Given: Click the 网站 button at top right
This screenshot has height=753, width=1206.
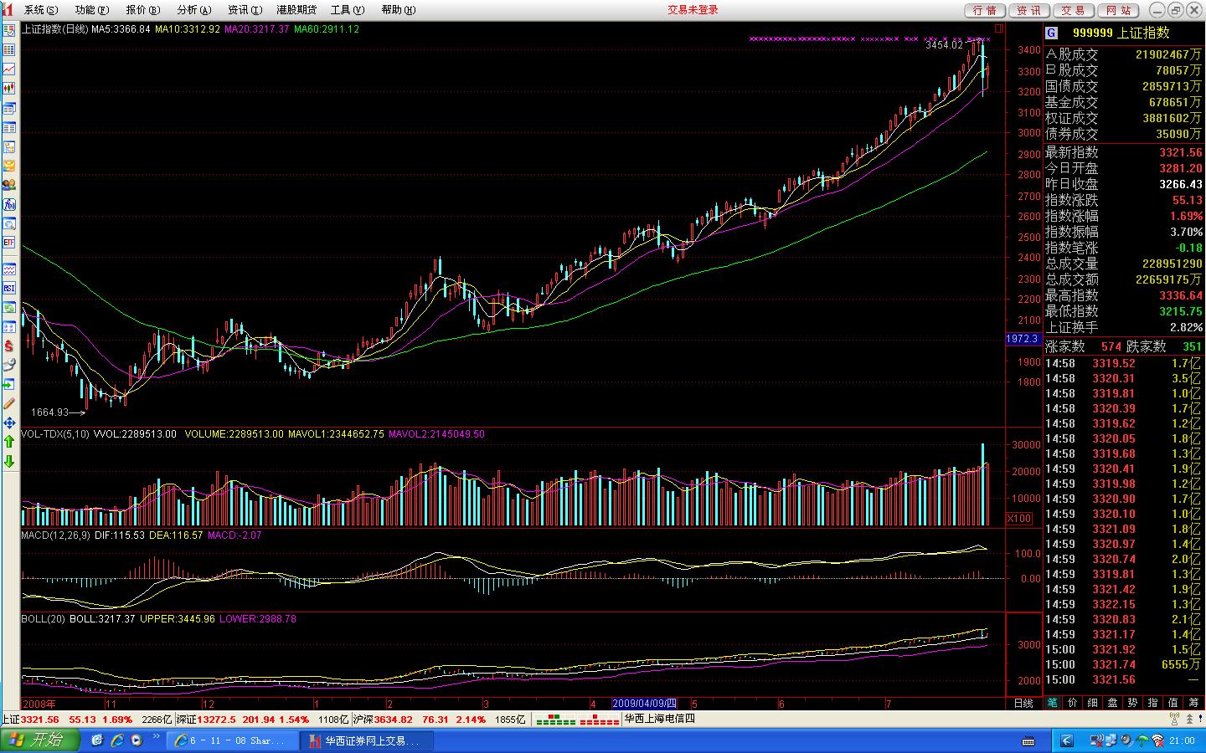Looking at the screenshot, I should pyautogui.click(x=1118, y=10).
